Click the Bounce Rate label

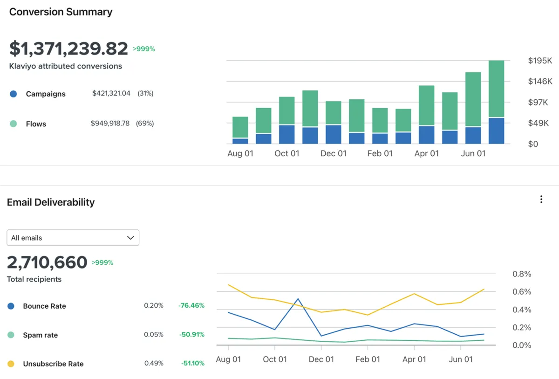tap(44, 306)
